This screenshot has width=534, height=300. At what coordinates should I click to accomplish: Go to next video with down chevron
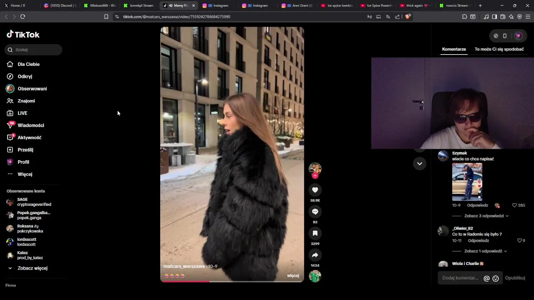click(x=419, y=163)
